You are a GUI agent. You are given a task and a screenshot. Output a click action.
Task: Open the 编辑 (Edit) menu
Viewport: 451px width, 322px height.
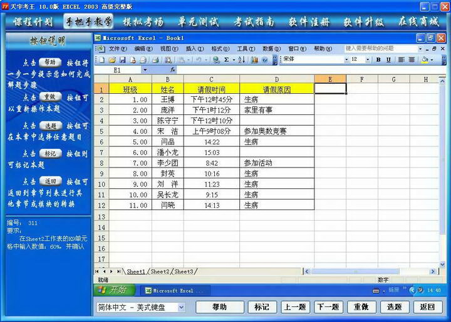(143, 49)
